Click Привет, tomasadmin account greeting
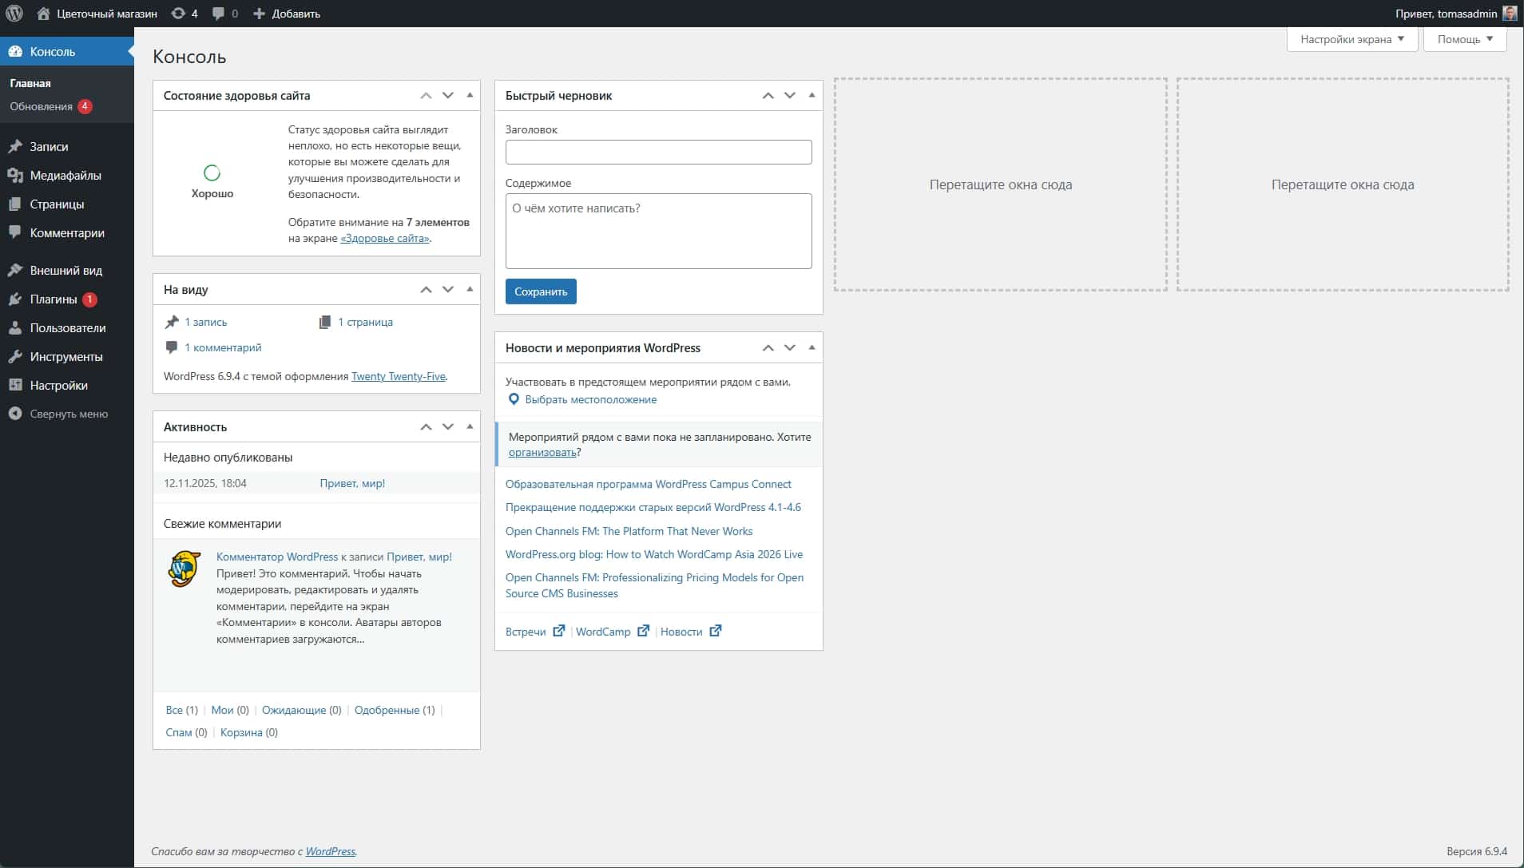1524x868 pixels. pos(1446,14)
